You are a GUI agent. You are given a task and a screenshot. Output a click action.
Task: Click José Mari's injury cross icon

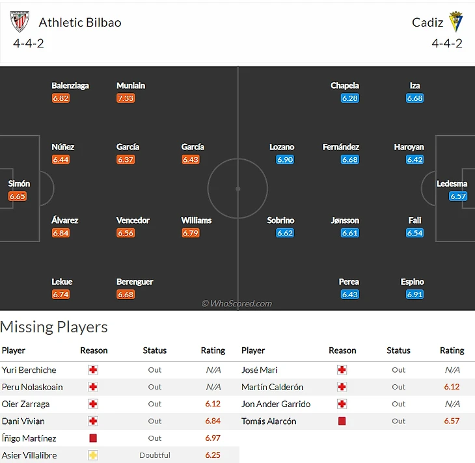coord(342,370)
